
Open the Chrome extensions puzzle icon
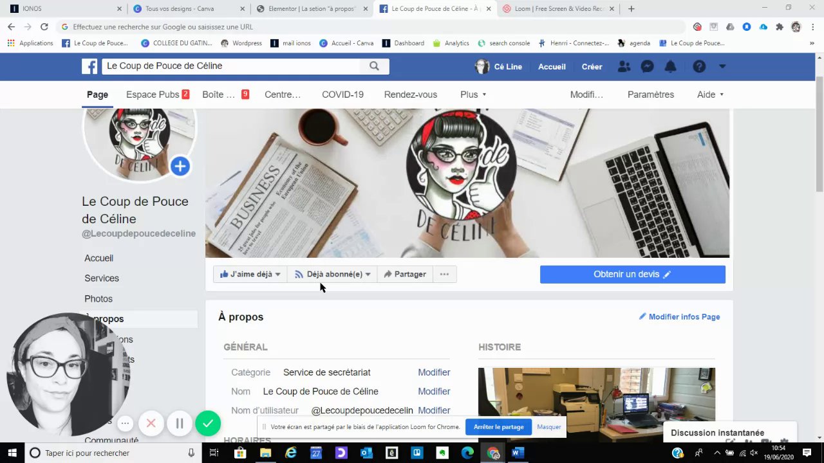(780, 27)
